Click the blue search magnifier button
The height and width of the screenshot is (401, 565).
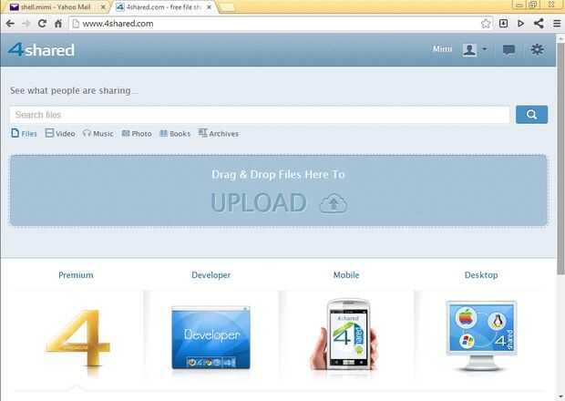531,115
